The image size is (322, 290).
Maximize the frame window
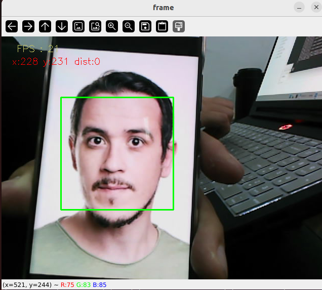click(313, 8)
